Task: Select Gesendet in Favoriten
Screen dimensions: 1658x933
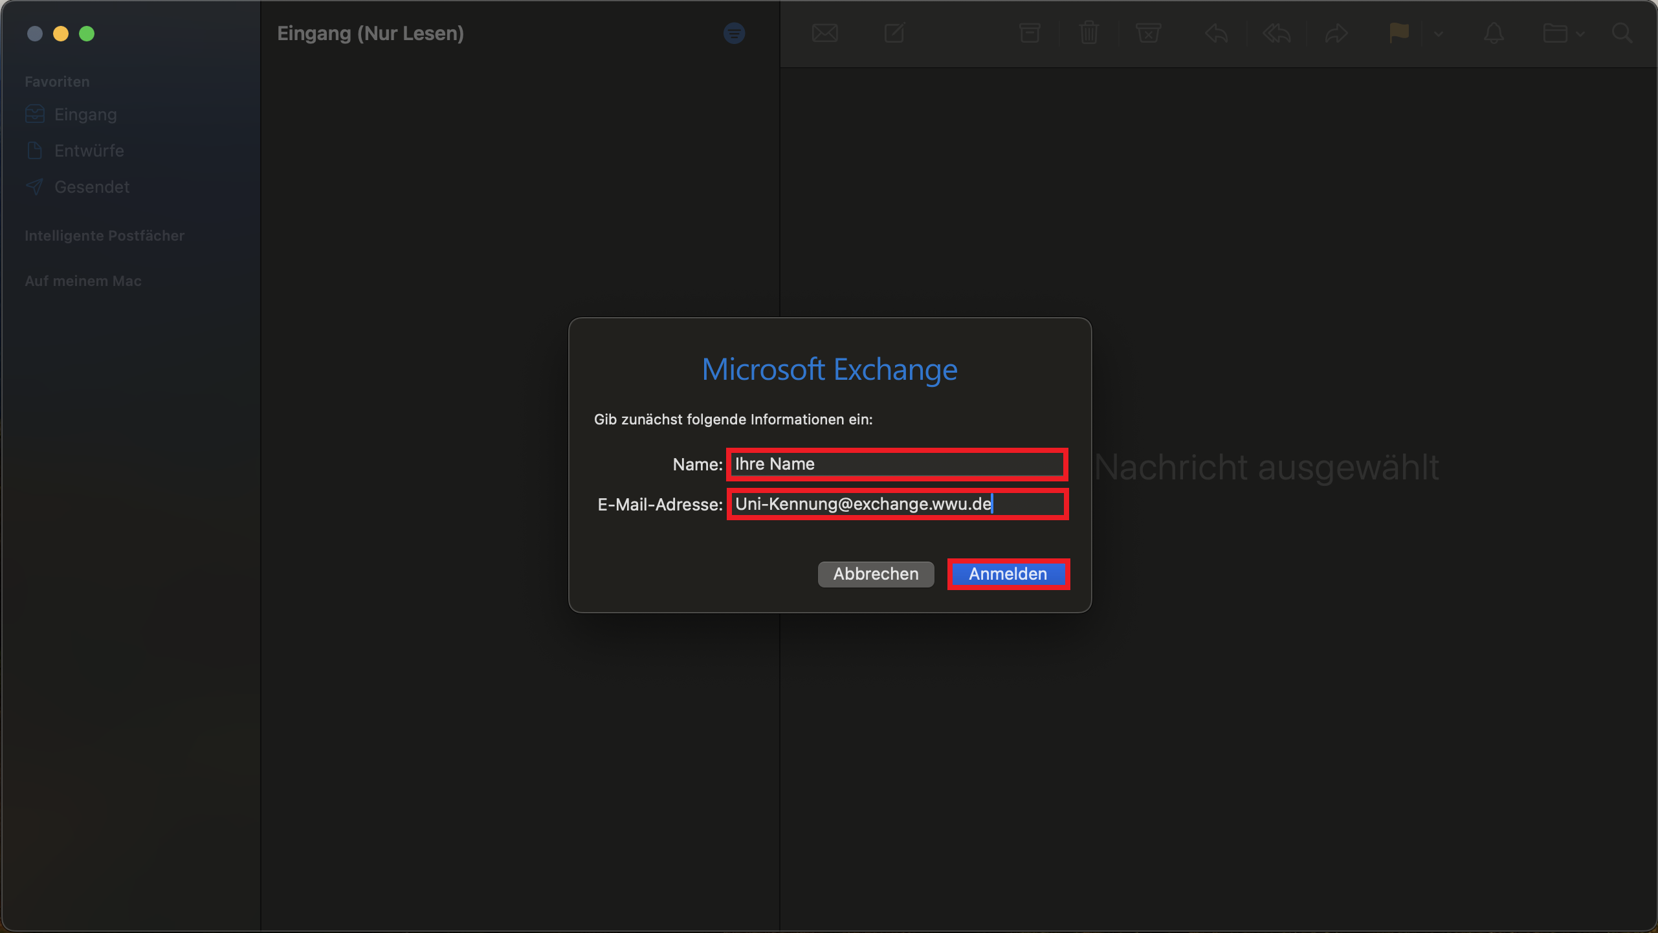Action: coord(91,187)
